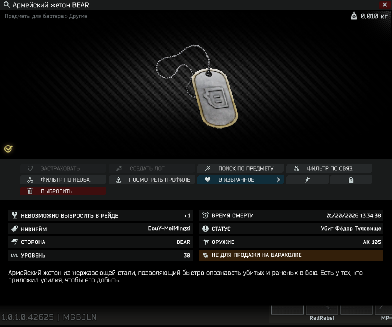Click the alert icon beside Статус
Viewport: 392px width, 327px height.
click(205, 229)
